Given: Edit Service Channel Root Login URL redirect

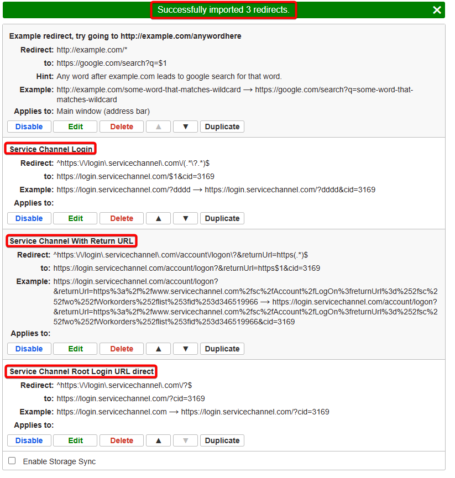Looking at the screenshot, I should coord(75,440).
